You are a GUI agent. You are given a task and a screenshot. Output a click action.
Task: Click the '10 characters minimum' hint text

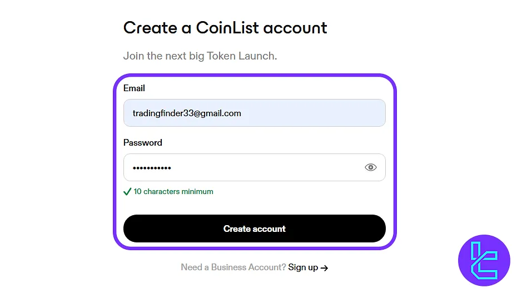[173, 191]
